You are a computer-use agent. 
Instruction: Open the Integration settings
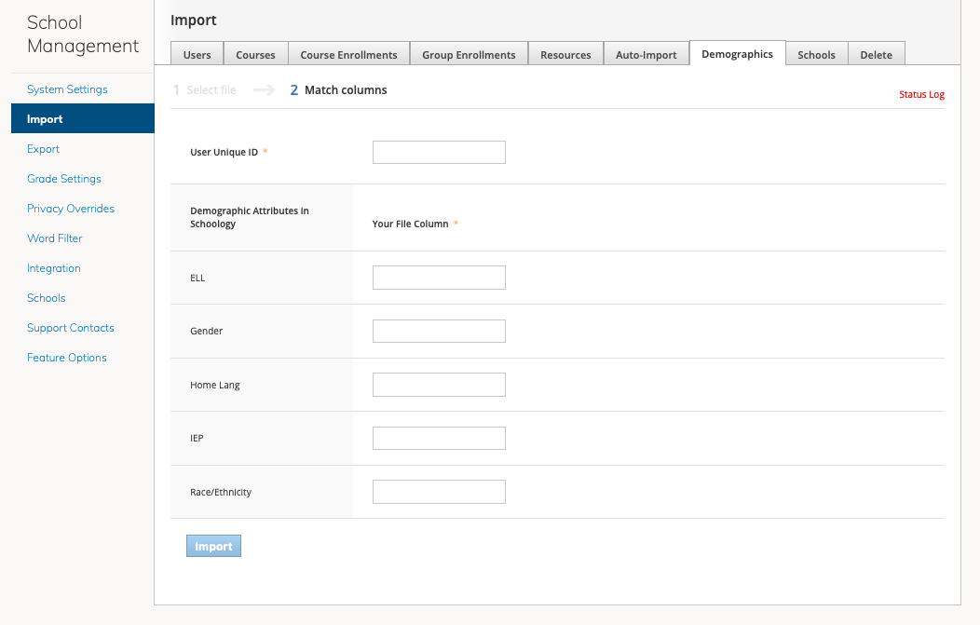[x=53, y=267]
